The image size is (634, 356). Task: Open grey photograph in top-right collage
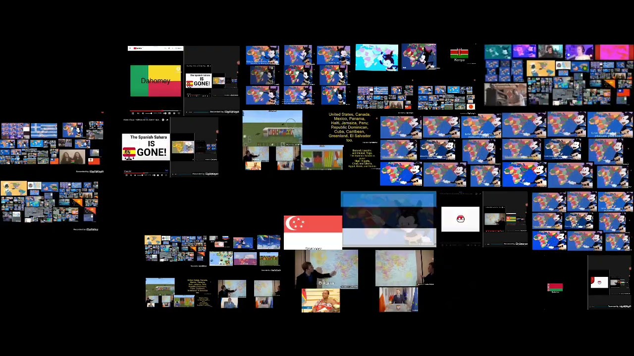pos(505,94)
